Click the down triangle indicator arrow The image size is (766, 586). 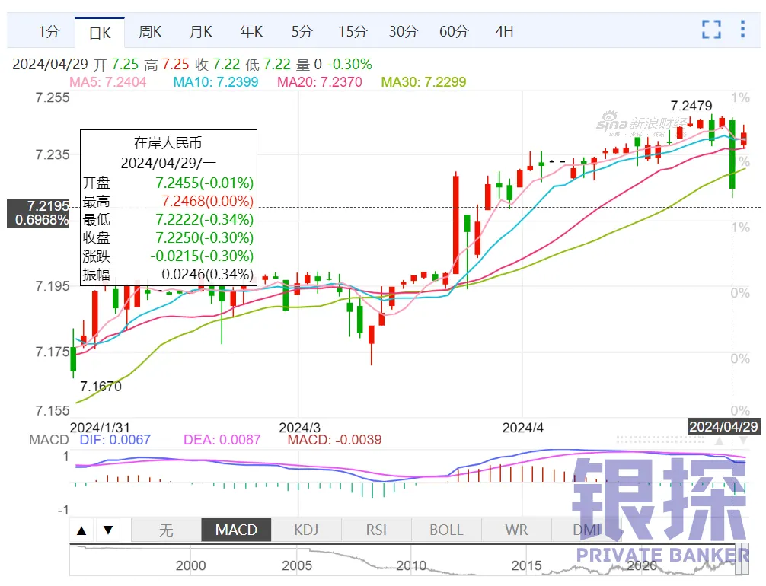(x=108, y=530)
